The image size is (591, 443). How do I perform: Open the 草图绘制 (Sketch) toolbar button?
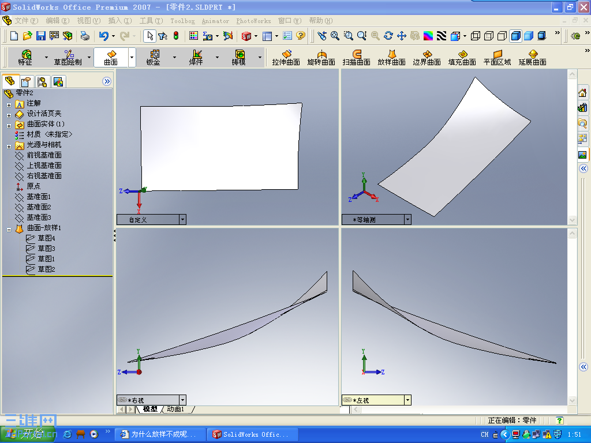(x=69, y=57)
